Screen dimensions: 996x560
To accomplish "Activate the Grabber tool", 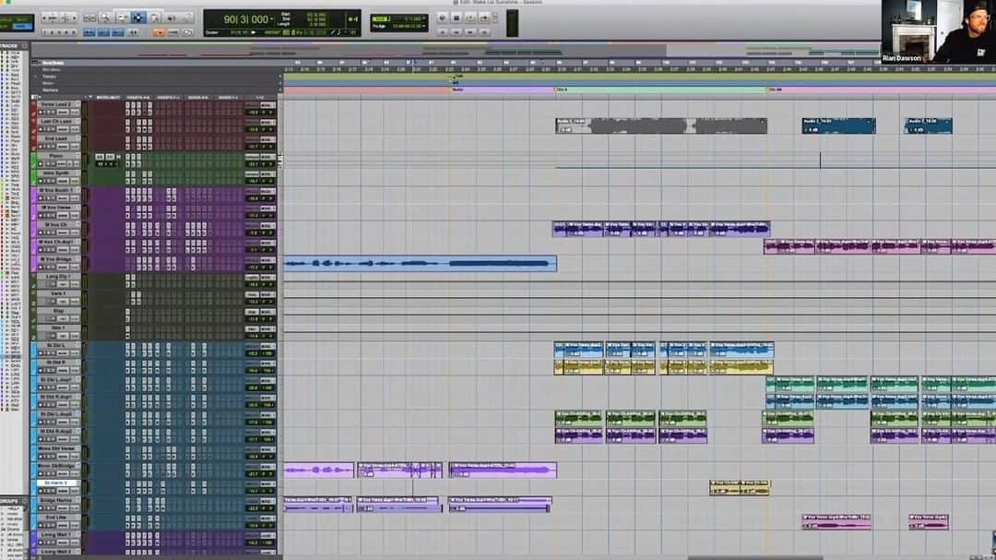I will (154, 18).
